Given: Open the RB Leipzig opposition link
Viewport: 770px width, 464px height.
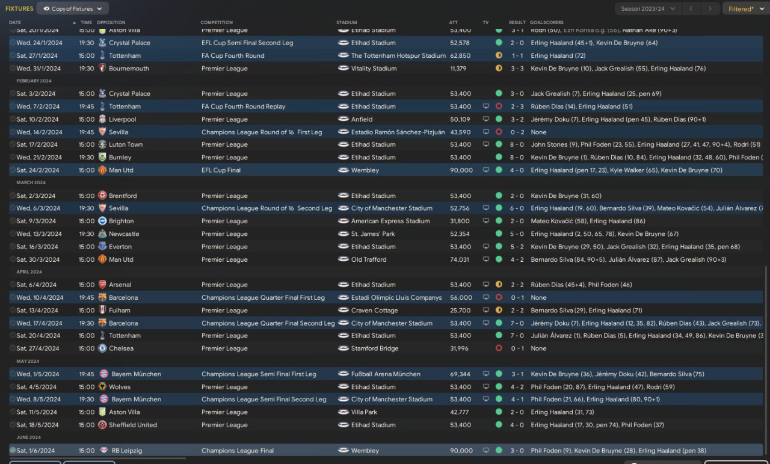Looking at the screenshot, I should [126, 451].
